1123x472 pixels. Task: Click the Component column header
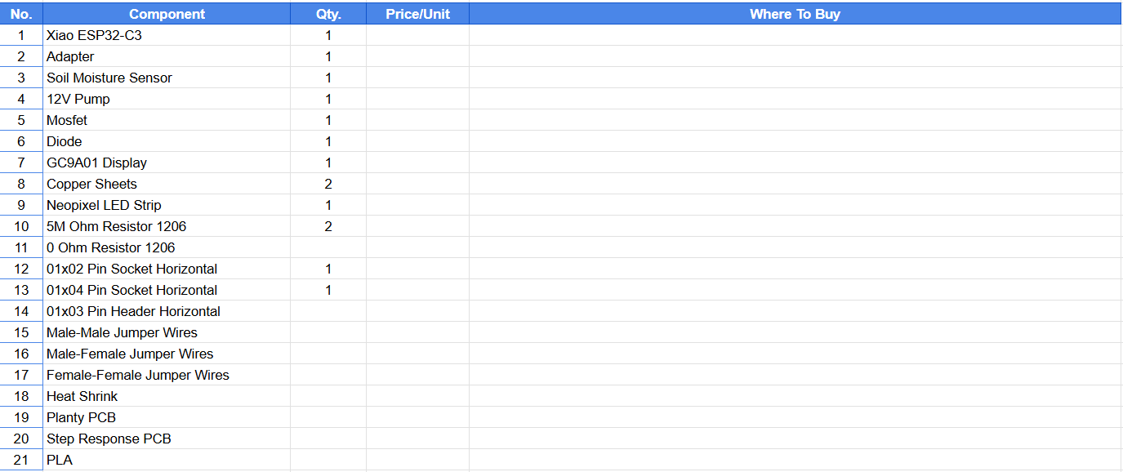(167, 14)
